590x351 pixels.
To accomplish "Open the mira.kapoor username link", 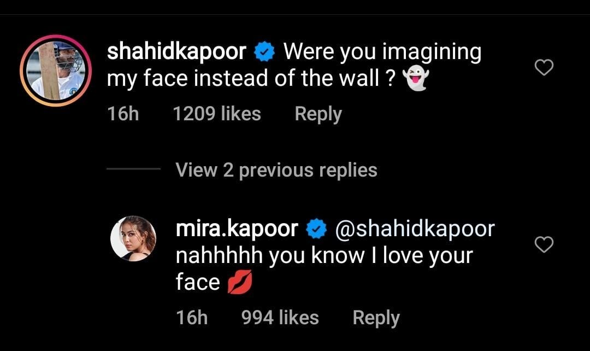I will tap(237, 229).
